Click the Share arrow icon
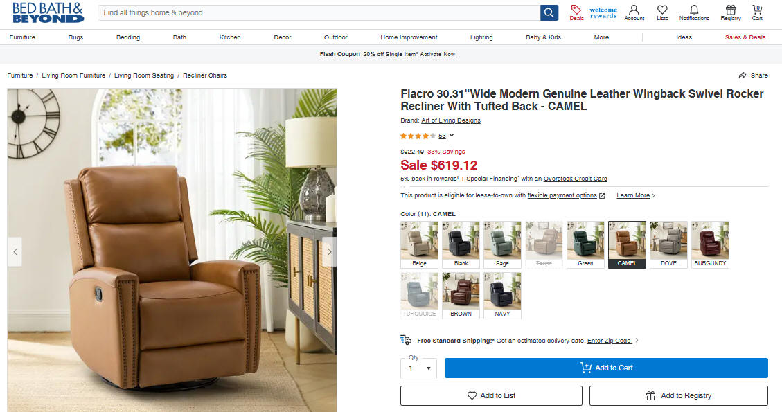 (743, 75)
